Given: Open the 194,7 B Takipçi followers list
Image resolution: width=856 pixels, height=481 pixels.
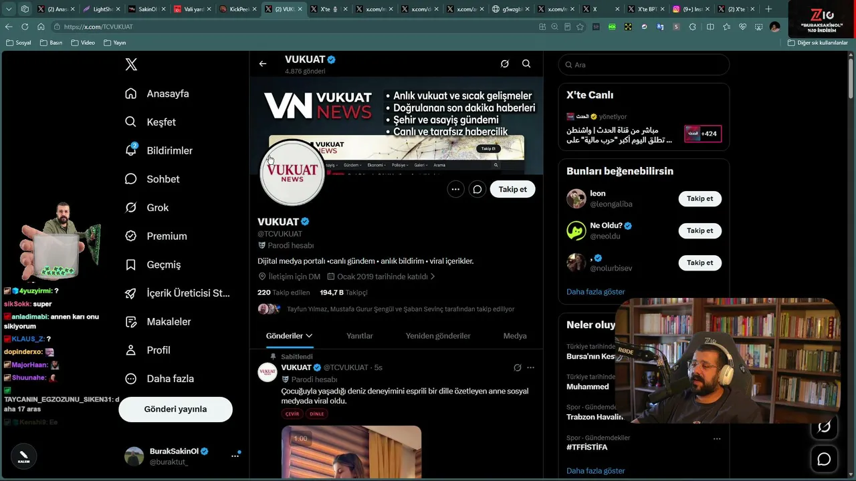Looking at the screenshot, I should 344,293.
